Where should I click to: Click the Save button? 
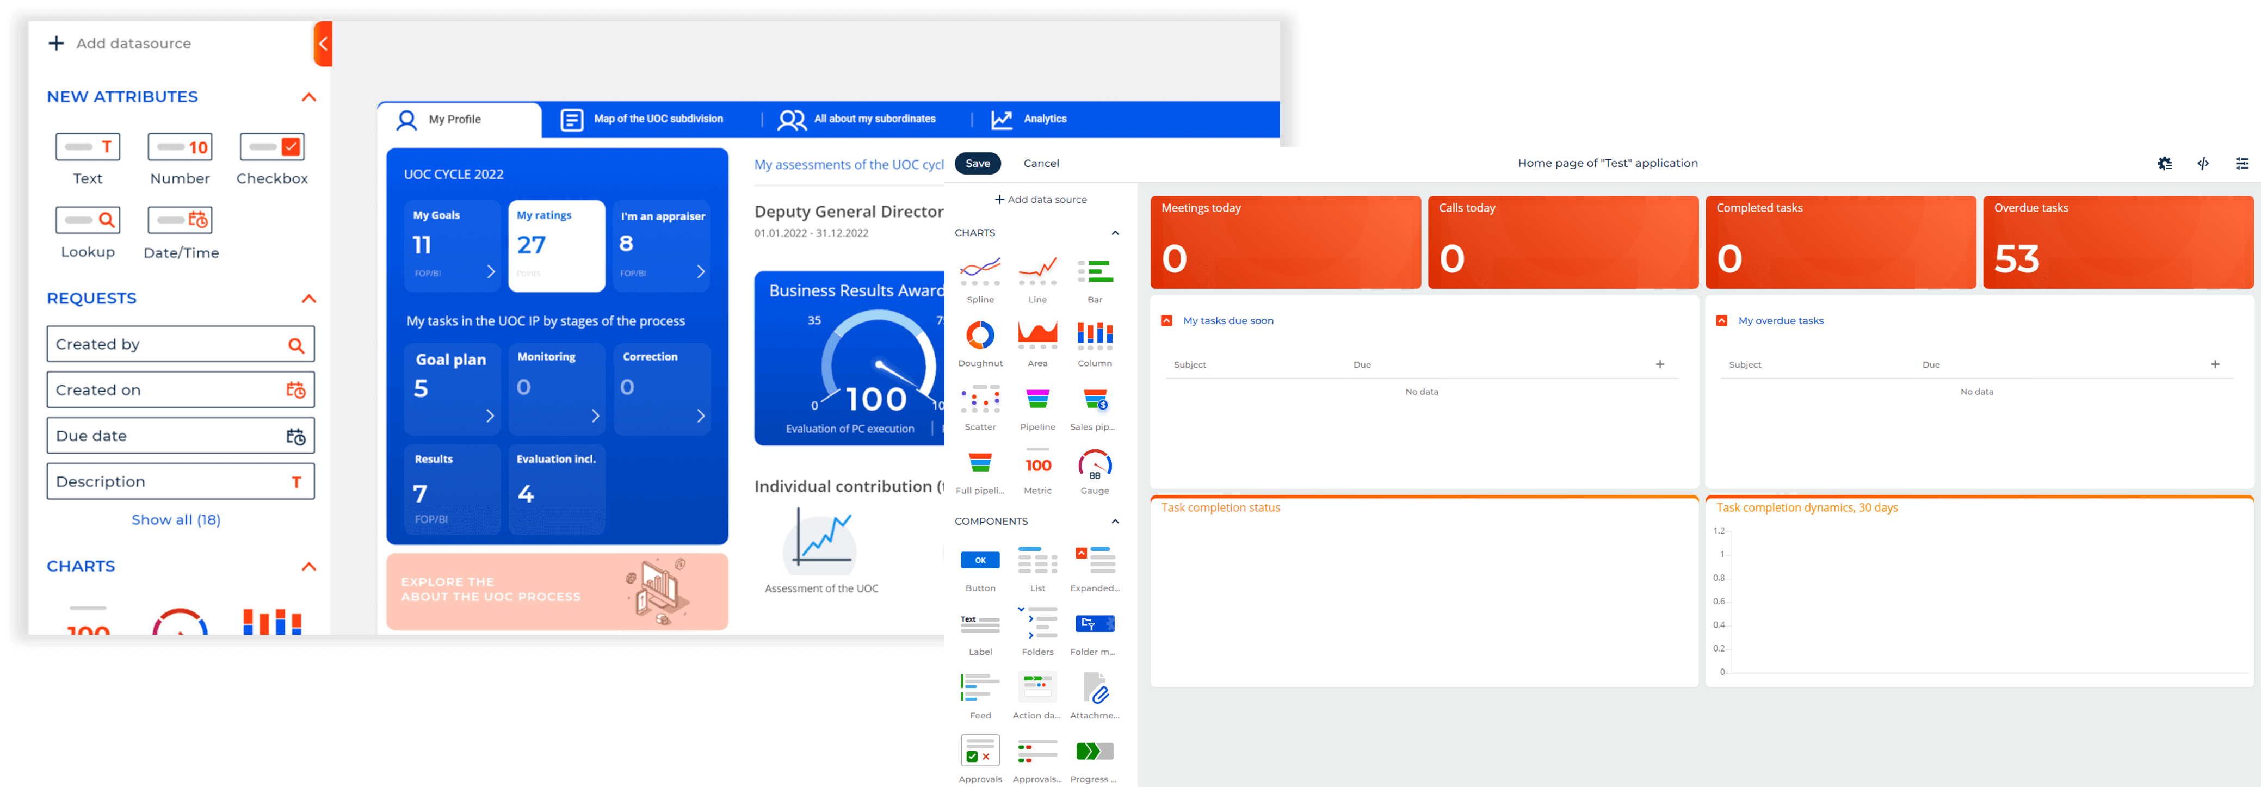(977, 163)
